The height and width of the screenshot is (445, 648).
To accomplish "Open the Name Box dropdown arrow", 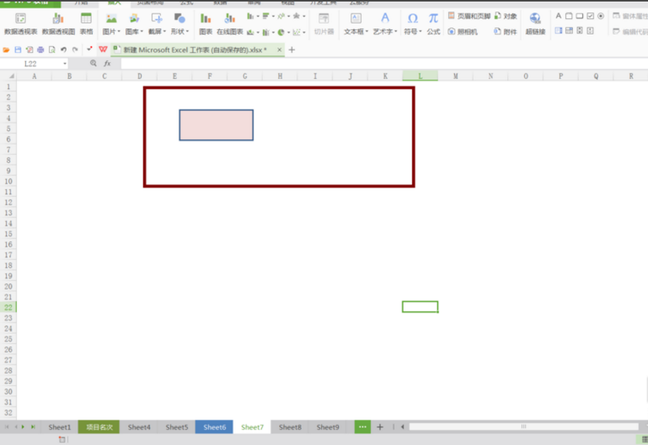I will (65, 64).
